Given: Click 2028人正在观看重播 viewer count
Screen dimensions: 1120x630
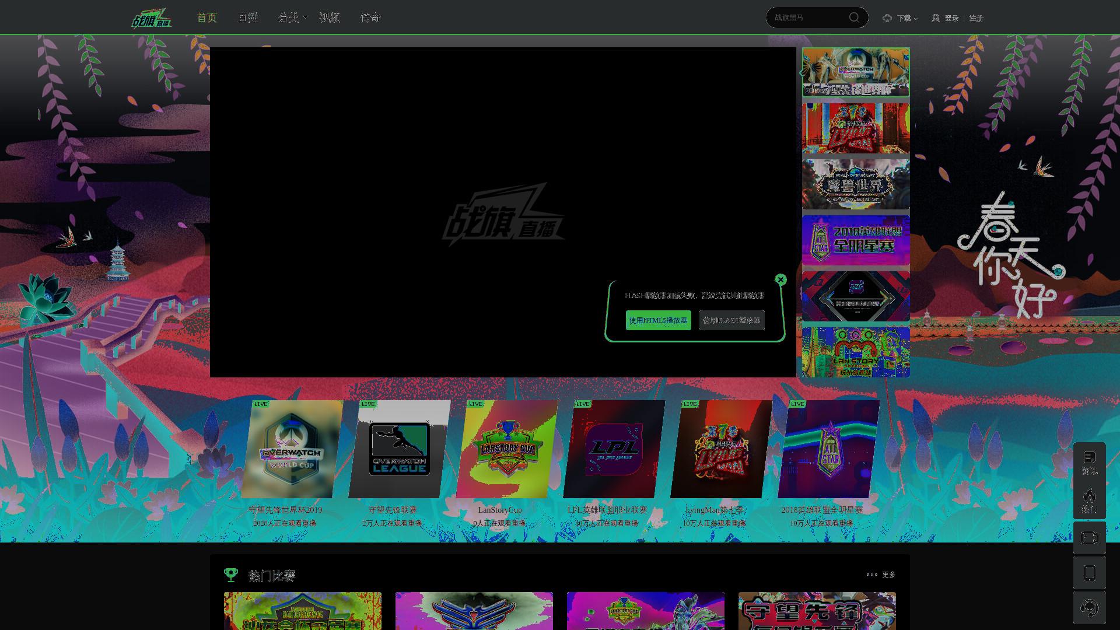Looking at the screenshot, I should tap(285, 523).
